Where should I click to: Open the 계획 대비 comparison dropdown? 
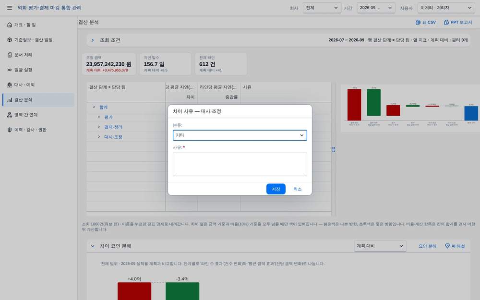380,246
